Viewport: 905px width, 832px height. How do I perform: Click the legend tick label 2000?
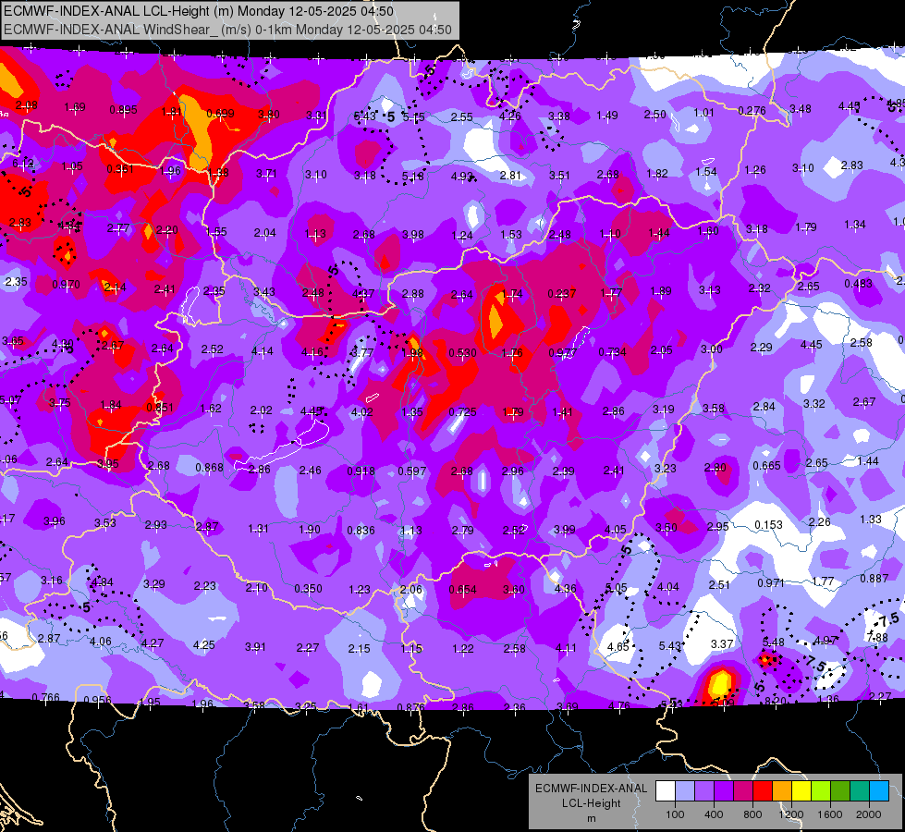pyautogui.click(x=869, y=814)
